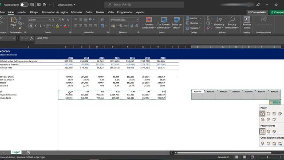Open the Personalizada number format dropdown

coord(137,20)
